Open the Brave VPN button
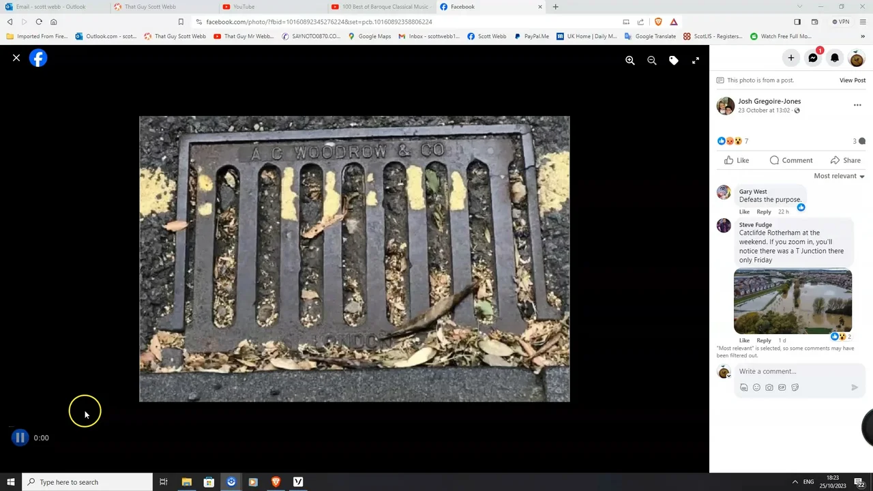This screenshot has width=873, height=491. click(x=841, y=22)
